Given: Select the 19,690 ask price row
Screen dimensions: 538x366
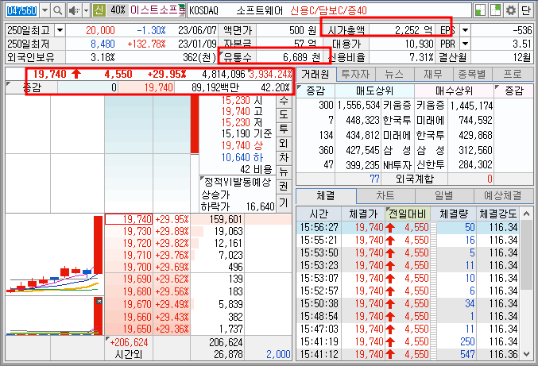Looking at the screenshot, I should (x=148, y=279).
